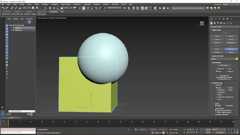Toggle the 3D Snaps icon
240x135 pixels.
(88, 8)
